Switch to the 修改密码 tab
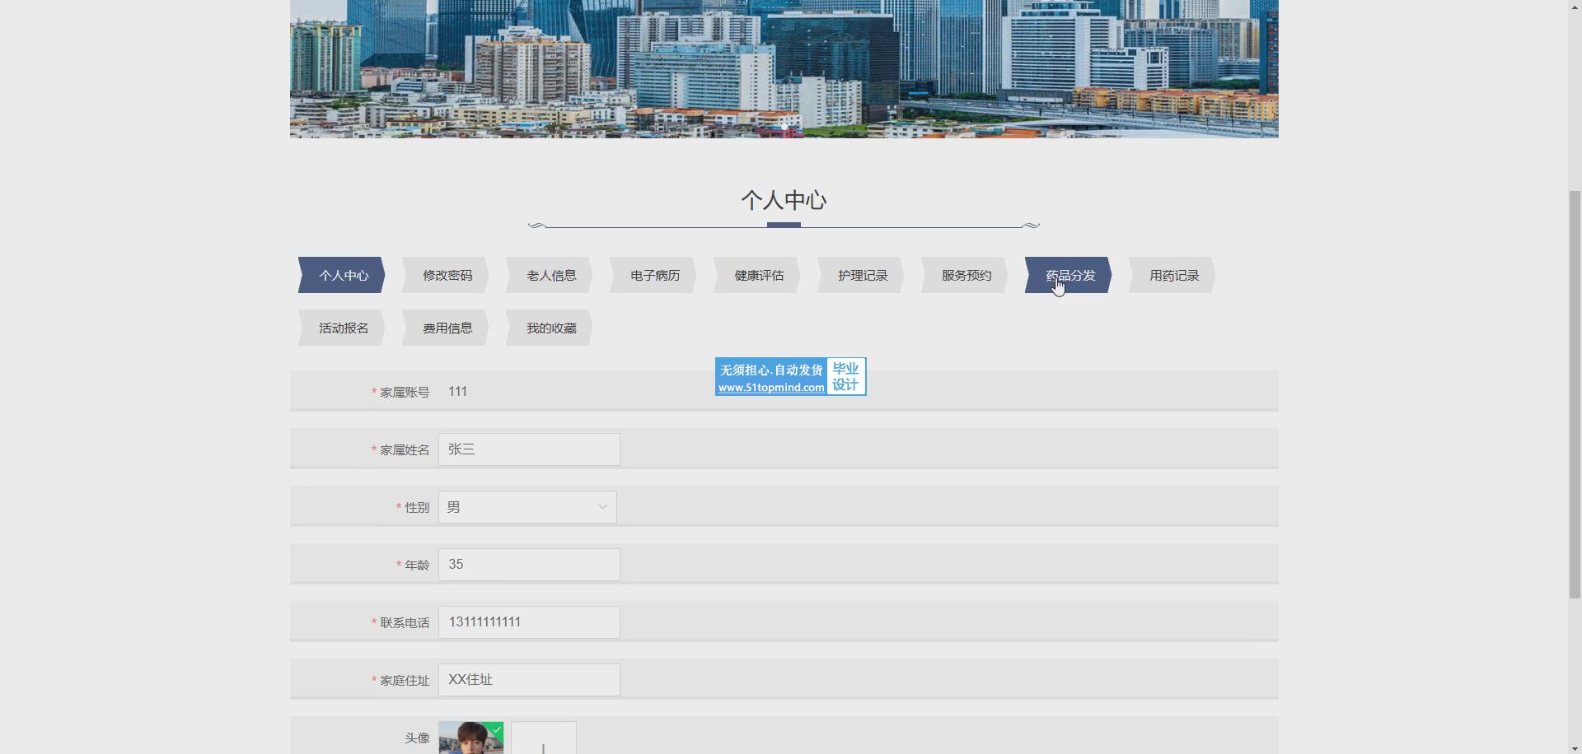1582x754 pixels. tap(447, 275)
